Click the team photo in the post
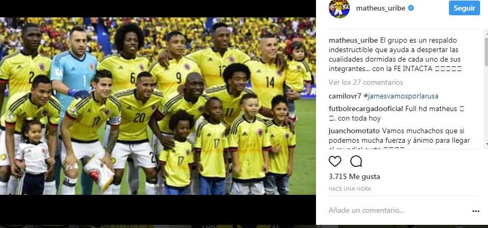This screenshot has height=228, width=488. [x=158, y=106]
